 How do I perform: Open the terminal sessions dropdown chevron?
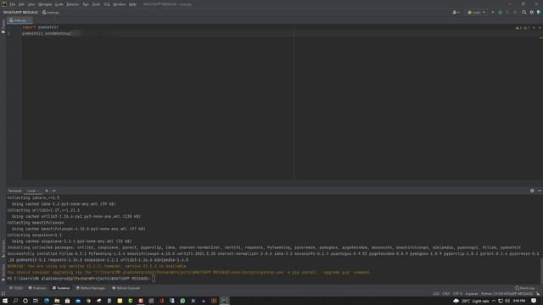(53, 191)
